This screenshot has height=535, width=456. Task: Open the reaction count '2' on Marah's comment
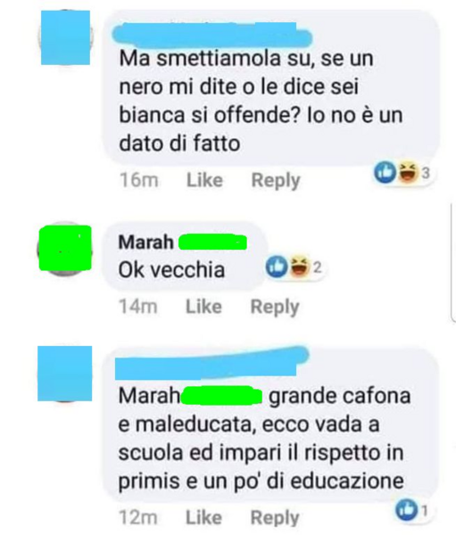[x=318, y=267]
